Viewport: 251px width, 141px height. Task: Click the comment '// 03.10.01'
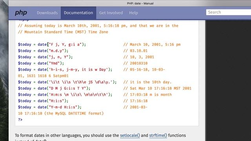pyautogui.click(x=135, y=51)
